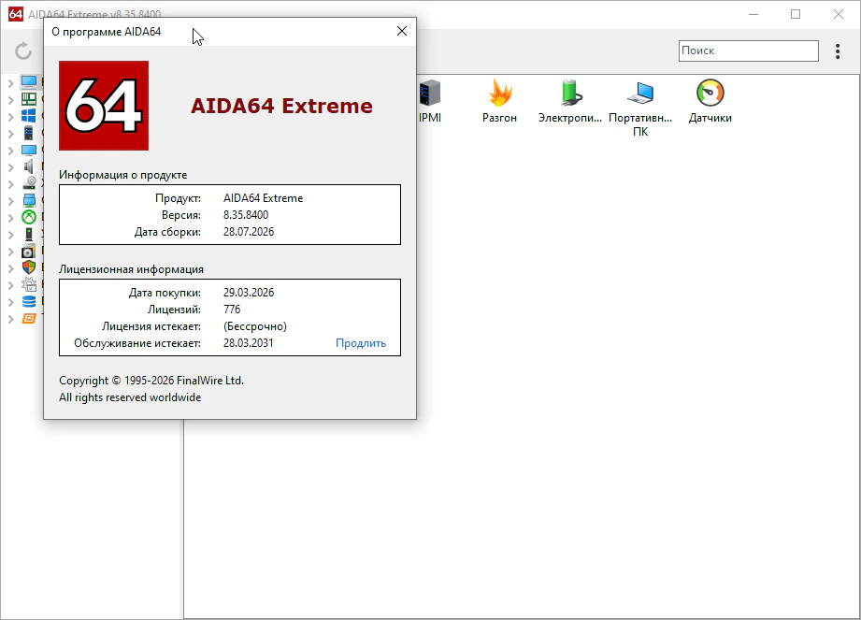Screen dimensions: 861x620
Task: Select the Database icon in the tree
Action: (x=29, y=301)
